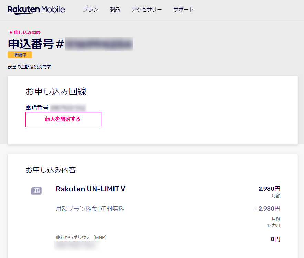Image resolution: width=304 pixels, height=258 pixels.
Task: Click the 0円 MNP fee amount
Action: tap(275, 239)
